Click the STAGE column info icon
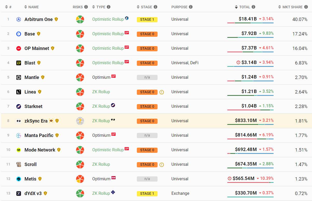This screenshot has width=312, height=201. pyautogui.click(x=155, y=7)
